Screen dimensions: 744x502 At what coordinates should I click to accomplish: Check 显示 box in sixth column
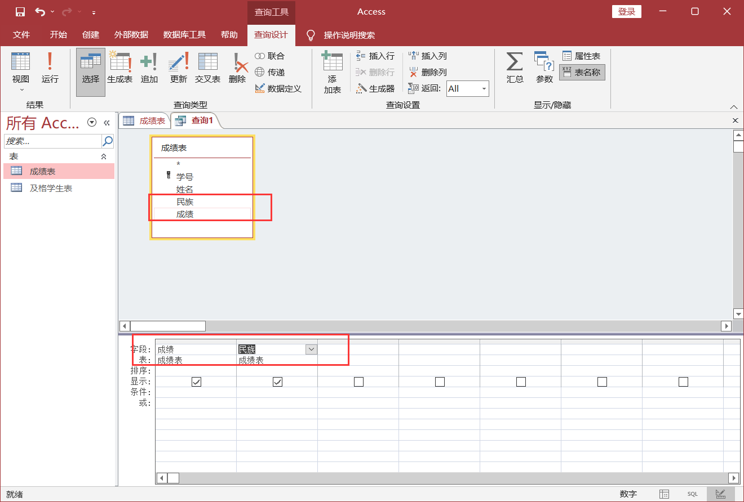coord(602,382)
